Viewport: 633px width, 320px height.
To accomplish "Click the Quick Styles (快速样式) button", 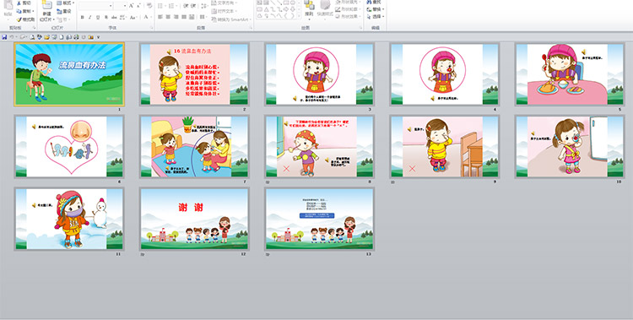I will pyautogui.click(x=325, y=11).
